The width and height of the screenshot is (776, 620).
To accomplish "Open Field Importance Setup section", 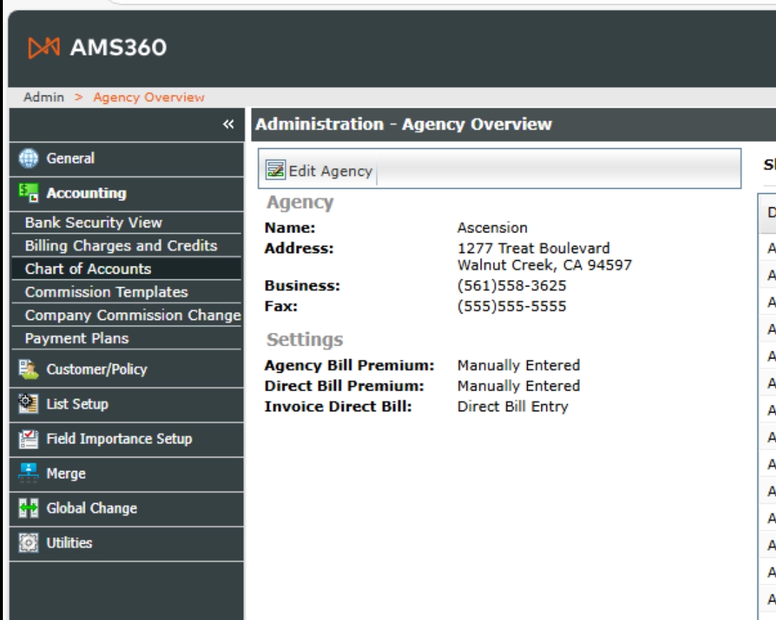I will click(x=127, y=439).
